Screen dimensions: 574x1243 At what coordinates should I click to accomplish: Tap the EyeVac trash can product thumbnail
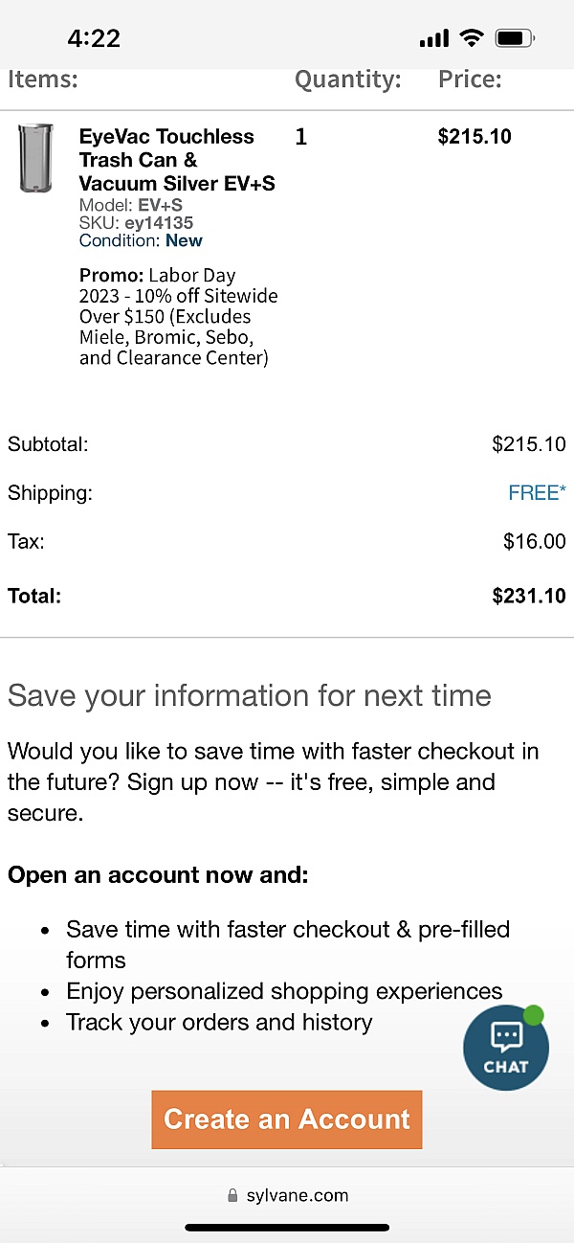36,158
